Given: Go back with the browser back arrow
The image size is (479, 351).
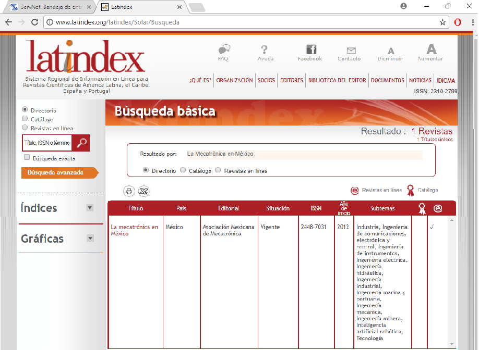Looking at the screenshot, I should coord(8,22).
